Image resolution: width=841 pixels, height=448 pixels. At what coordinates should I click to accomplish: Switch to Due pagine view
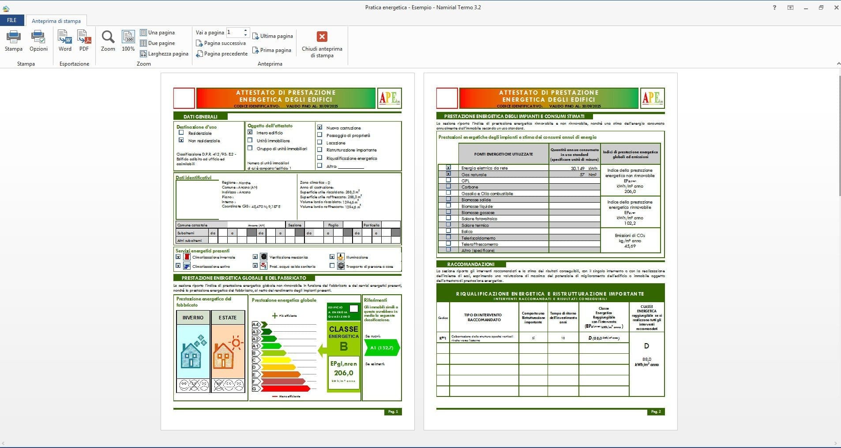pos(158,43)
